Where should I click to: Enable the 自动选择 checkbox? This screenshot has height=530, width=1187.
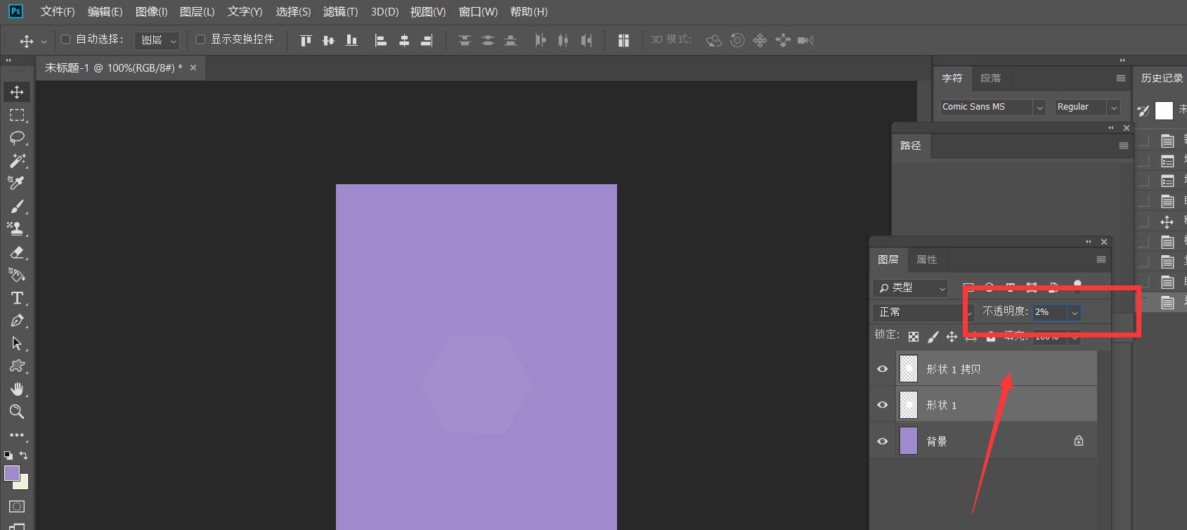(x=66, y=39)
